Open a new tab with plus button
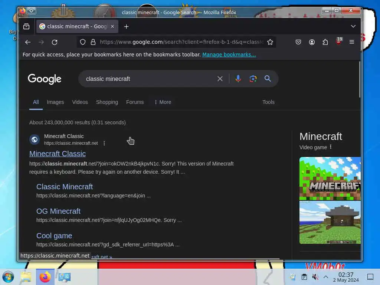Screen dimensions: 380x285 coord(126,26)
